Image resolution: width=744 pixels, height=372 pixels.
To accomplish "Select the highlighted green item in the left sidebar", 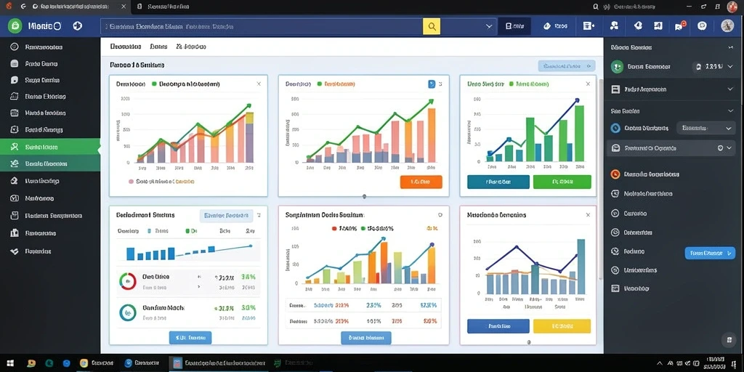I will tap(50, 147).
